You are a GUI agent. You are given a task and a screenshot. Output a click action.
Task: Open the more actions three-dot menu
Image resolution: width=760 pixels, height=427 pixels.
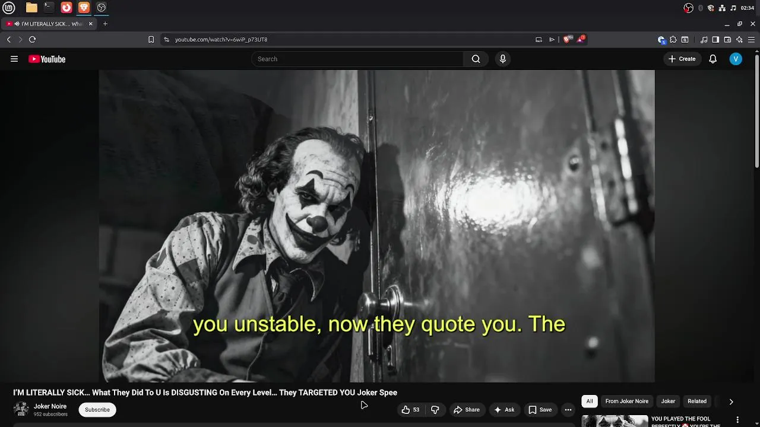[x=568, y=410]
